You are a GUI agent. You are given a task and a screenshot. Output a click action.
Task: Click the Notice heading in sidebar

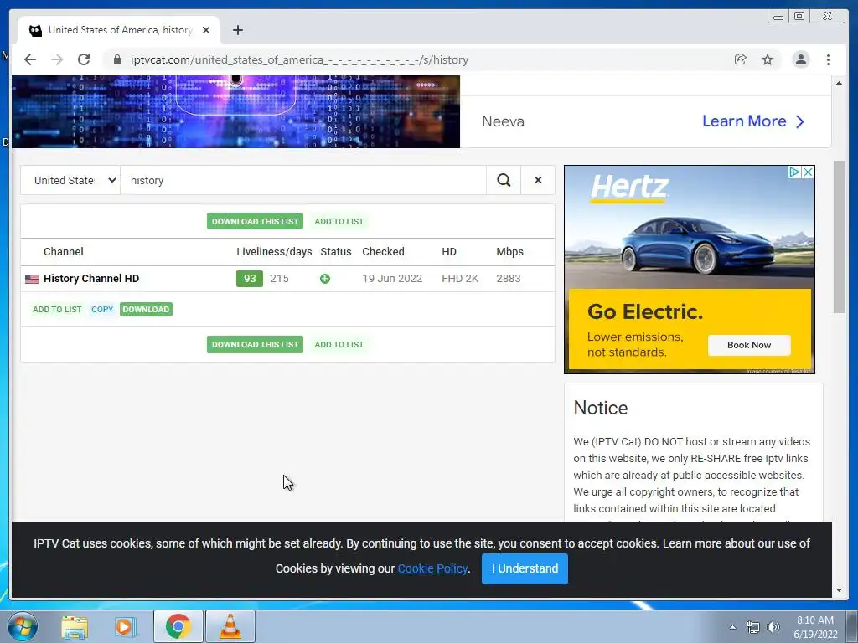600,408
